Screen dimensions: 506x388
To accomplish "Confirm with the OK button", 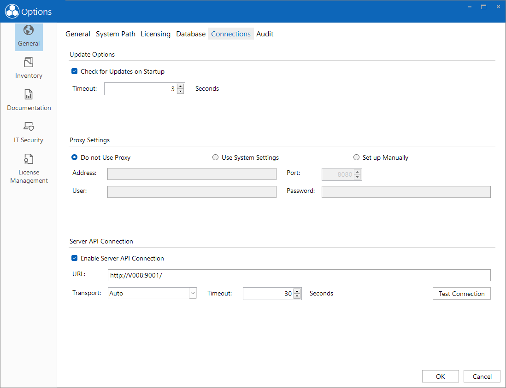I will click(440, 376).
